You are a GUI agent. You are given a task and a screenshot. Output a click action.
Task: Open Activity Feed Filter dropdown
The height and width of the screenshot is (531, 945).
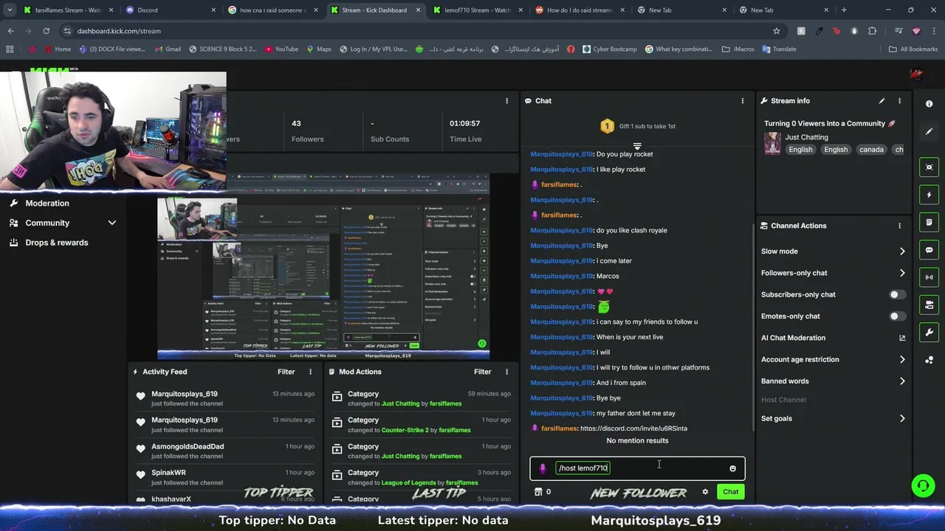(286, 372)
